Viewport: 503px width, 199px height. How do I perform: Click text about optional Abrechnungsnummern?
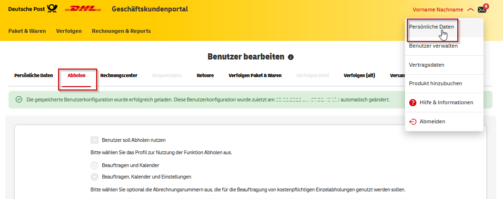[x=248, y=189]
